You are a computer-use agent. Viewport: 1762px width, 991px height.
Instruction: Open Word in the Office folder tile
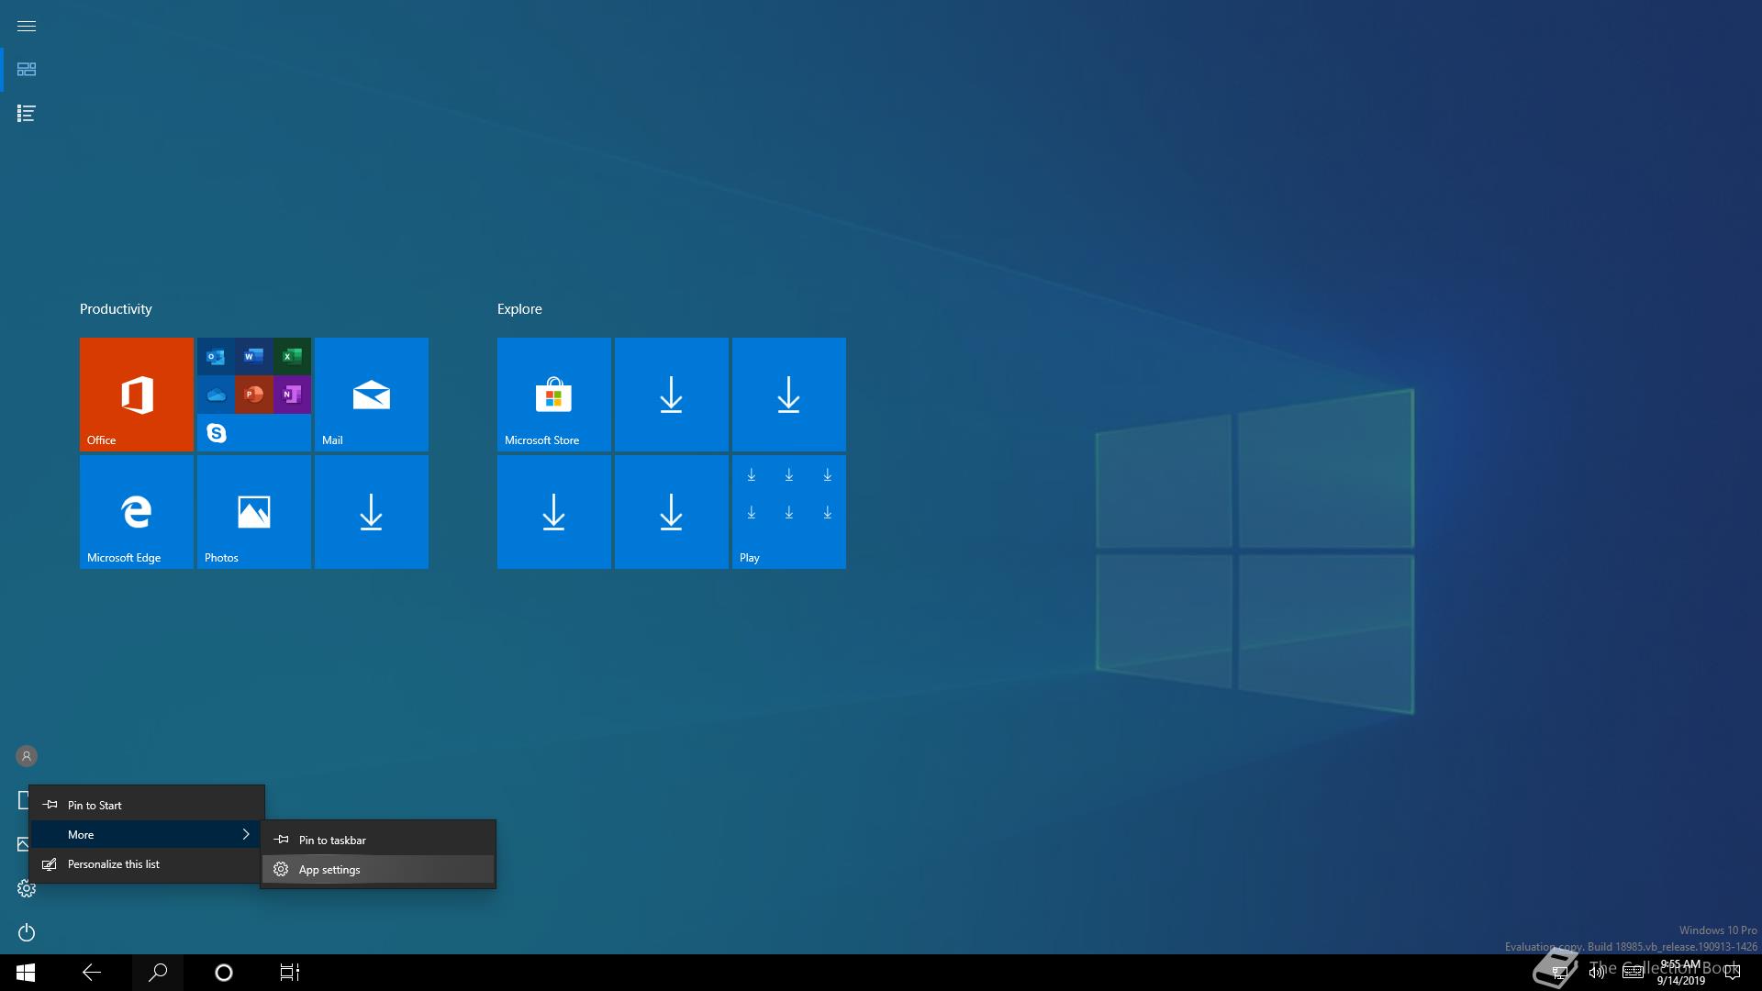[254, 357]
